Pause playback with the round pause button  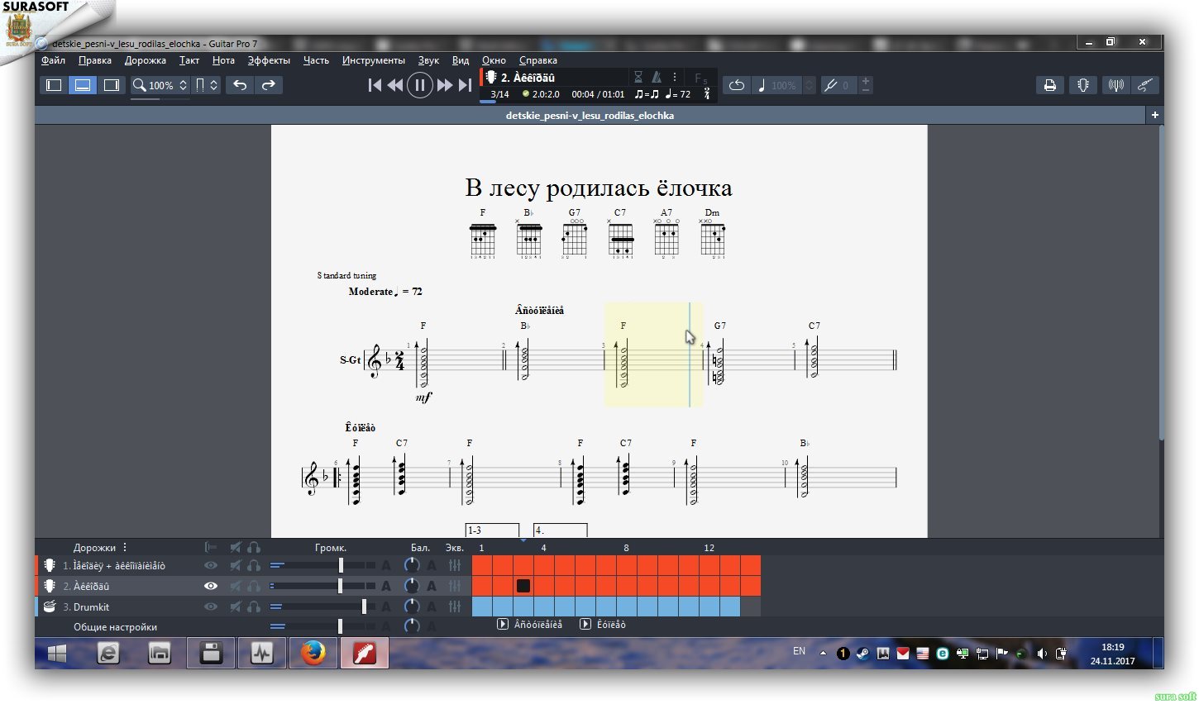point(420,85)
